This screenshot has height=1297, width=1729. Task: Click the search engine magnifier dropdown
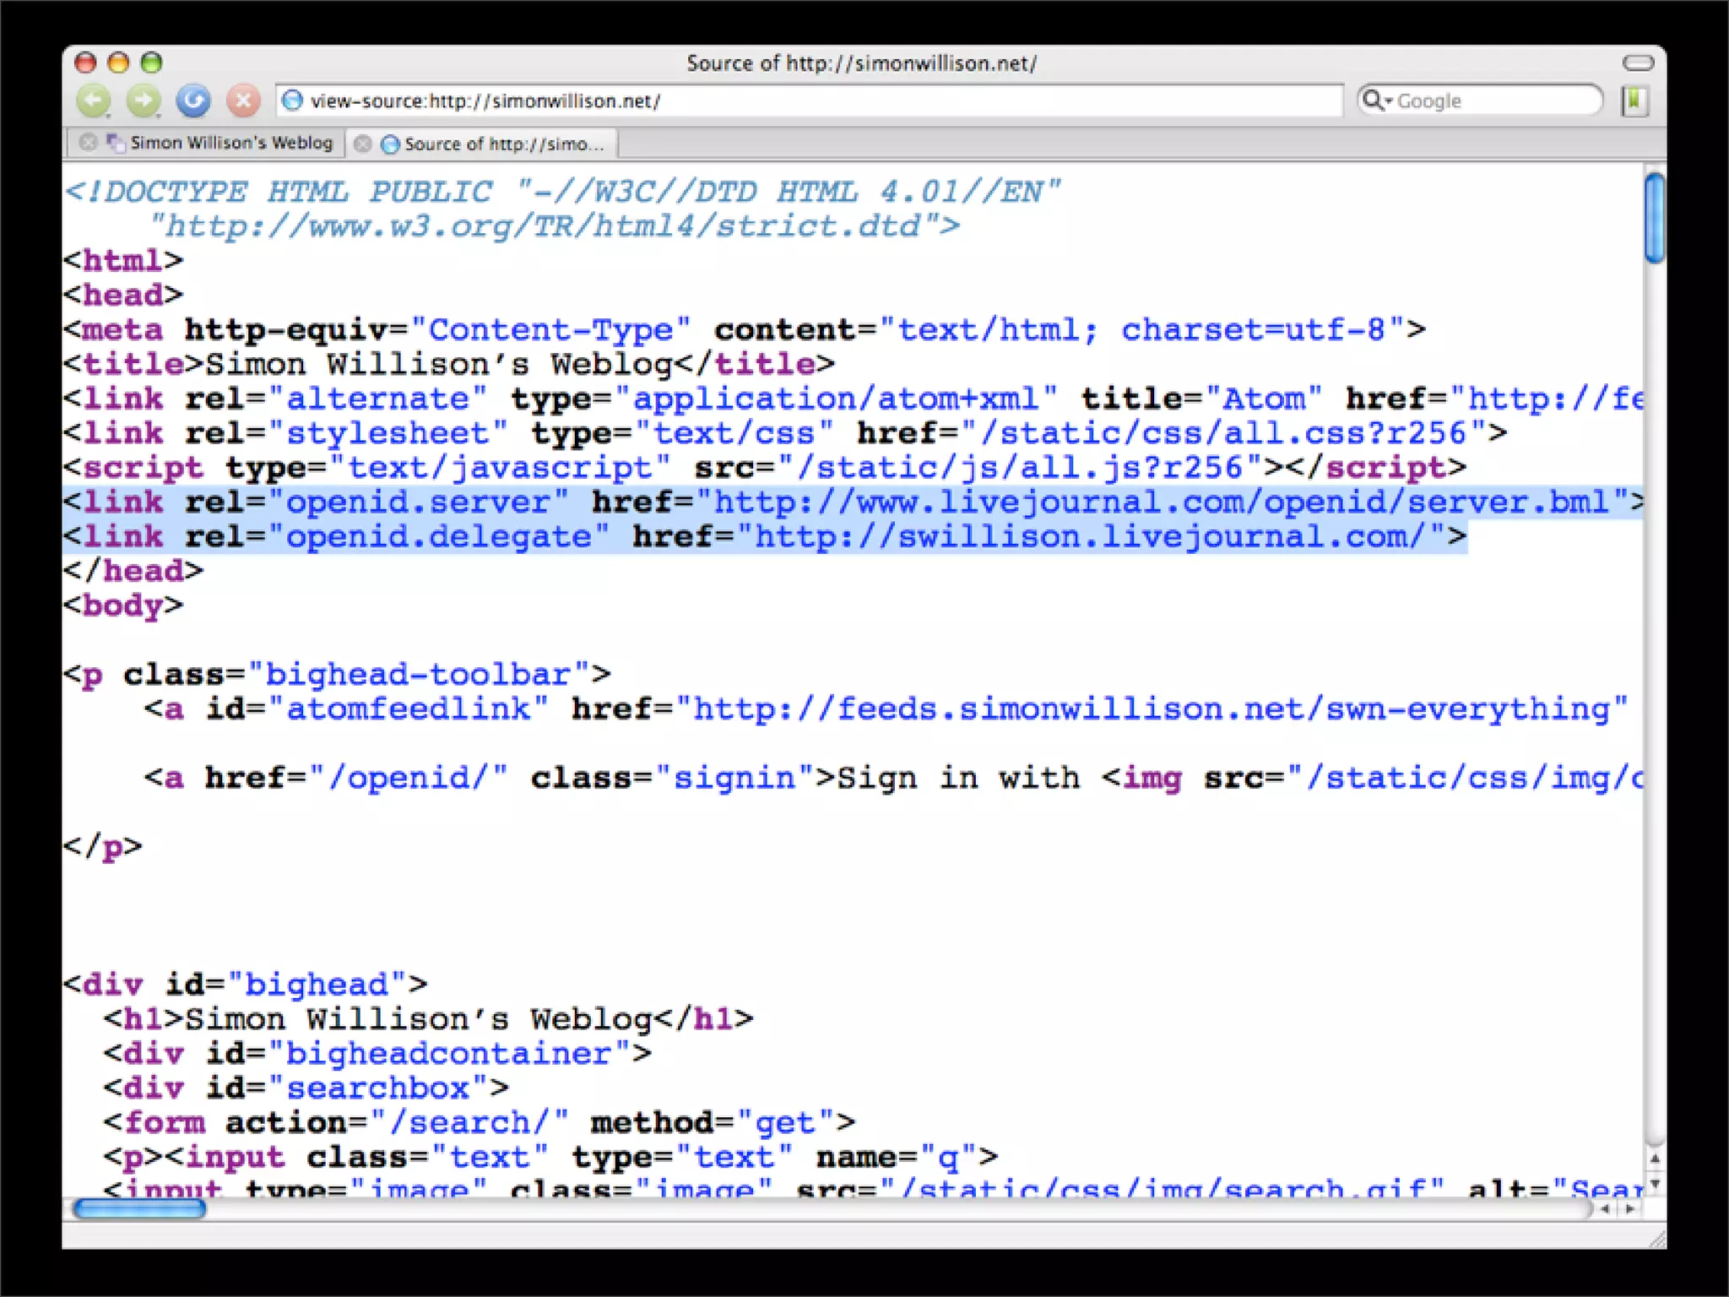[x=1376, y=101]
